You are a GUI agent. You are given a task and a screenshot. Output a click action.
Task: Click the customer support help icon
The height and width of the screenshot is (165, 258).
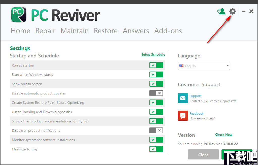[x=221, y=11]
